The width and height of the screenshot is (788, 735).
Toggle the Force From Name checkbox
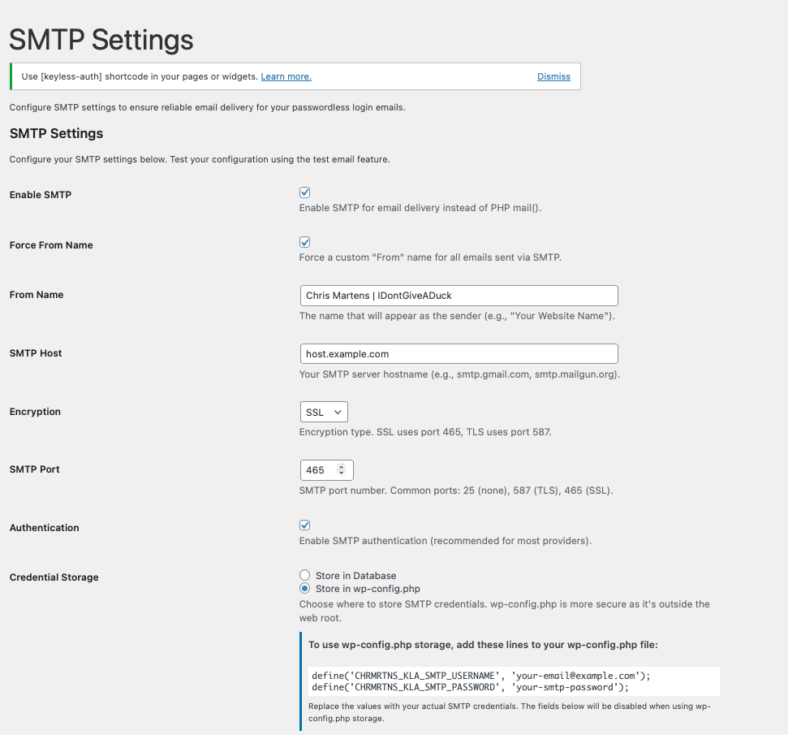tap(305, 242)
